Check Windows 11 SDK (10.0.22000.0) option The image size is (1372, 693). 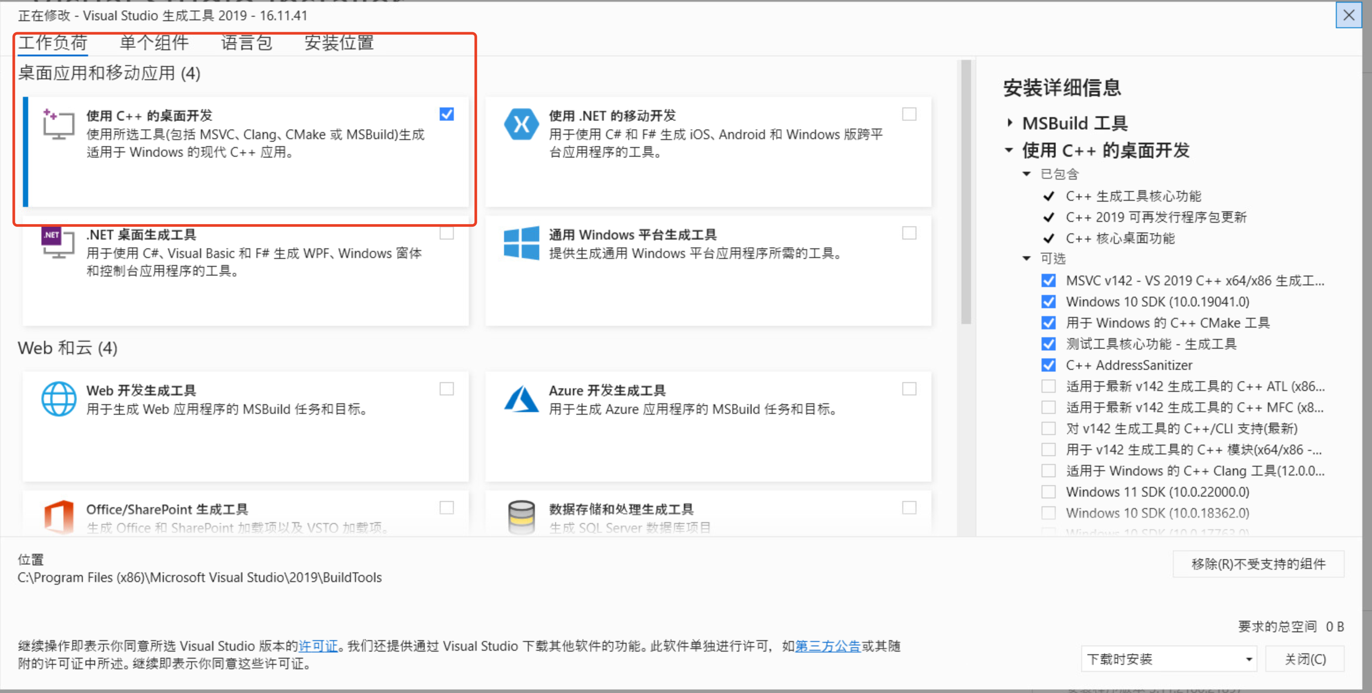(1048, 492)
